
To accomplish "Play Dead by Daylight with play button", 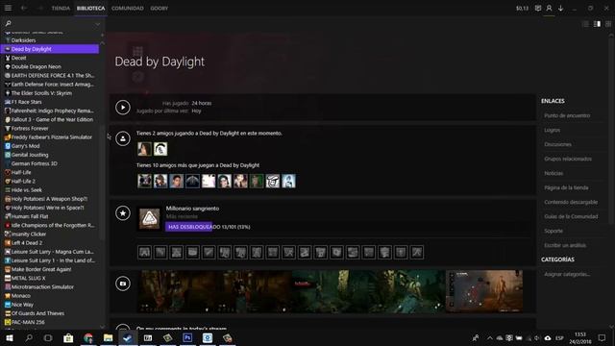I will click(x=123, y=107).
